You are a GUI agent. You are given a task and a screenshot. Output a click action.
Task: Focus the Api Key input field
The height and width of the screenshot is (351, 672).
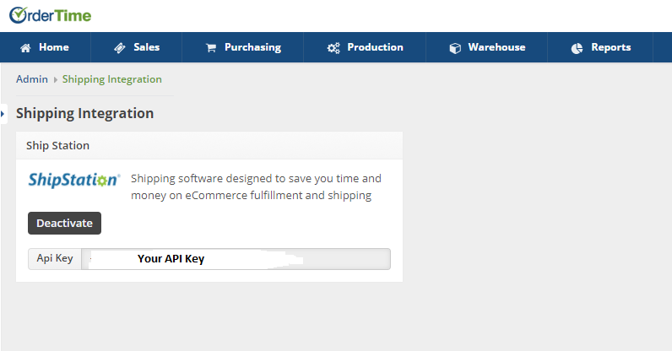coord(236,259)
